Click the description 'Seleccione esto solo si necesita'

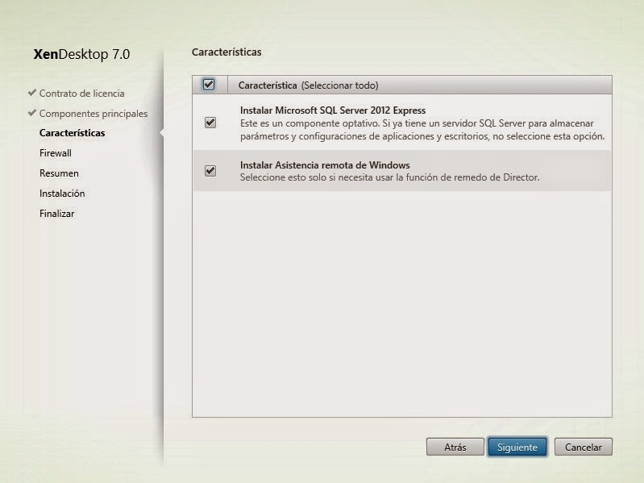coord(390,177)
